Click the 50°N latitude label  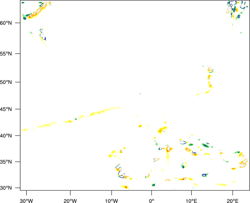[6, 82]
